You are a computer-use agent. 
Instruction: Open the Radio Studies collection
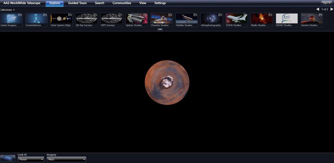262,20
